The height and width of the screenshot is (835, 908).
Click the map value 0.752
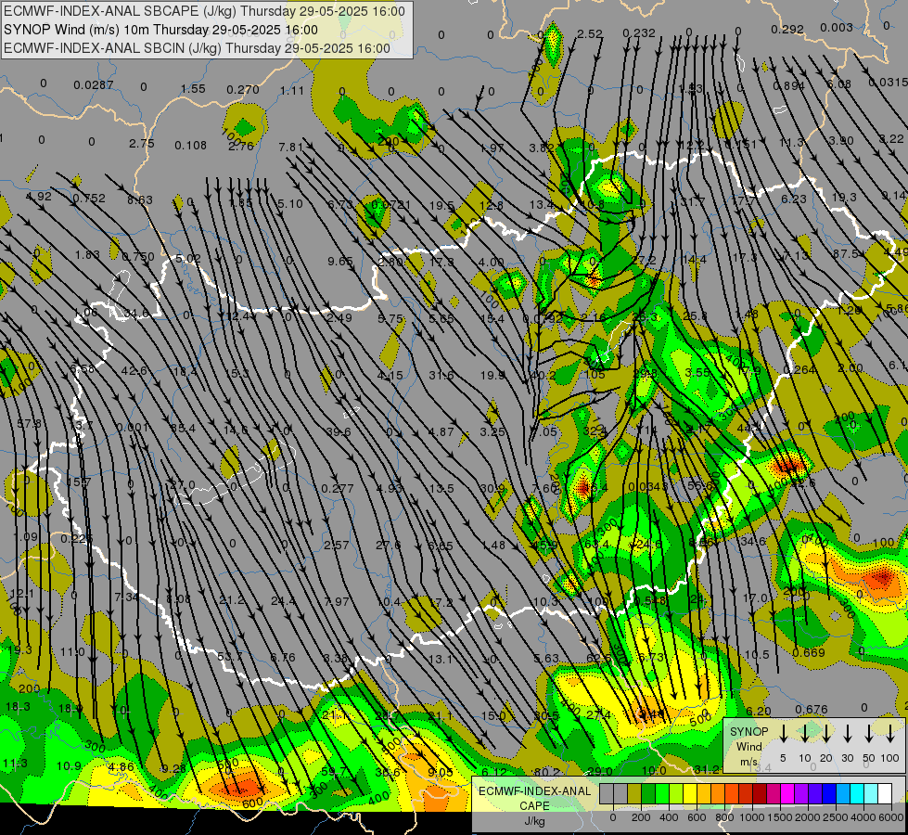pyautogui.click(x=89, y=199)
